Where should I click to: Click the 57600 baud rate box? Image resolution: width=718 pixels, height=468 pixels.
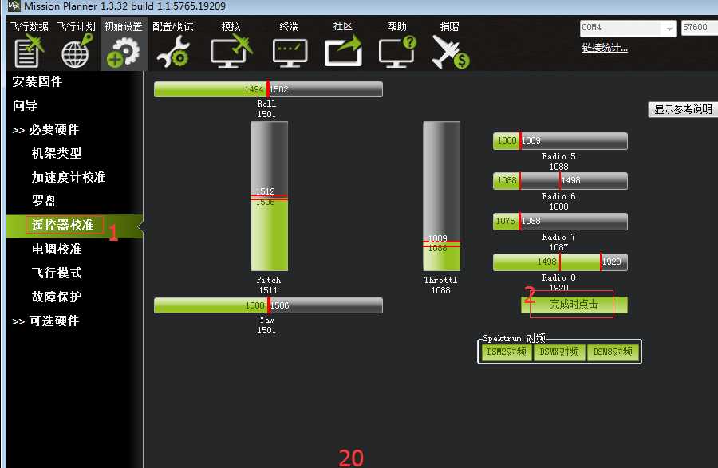click(699, 28)
